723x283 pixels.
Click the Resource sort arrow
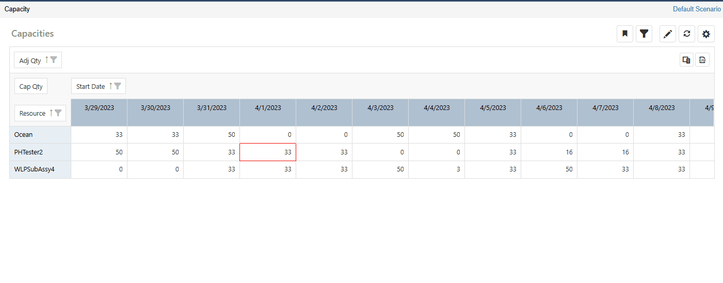(x=51, y=113)
